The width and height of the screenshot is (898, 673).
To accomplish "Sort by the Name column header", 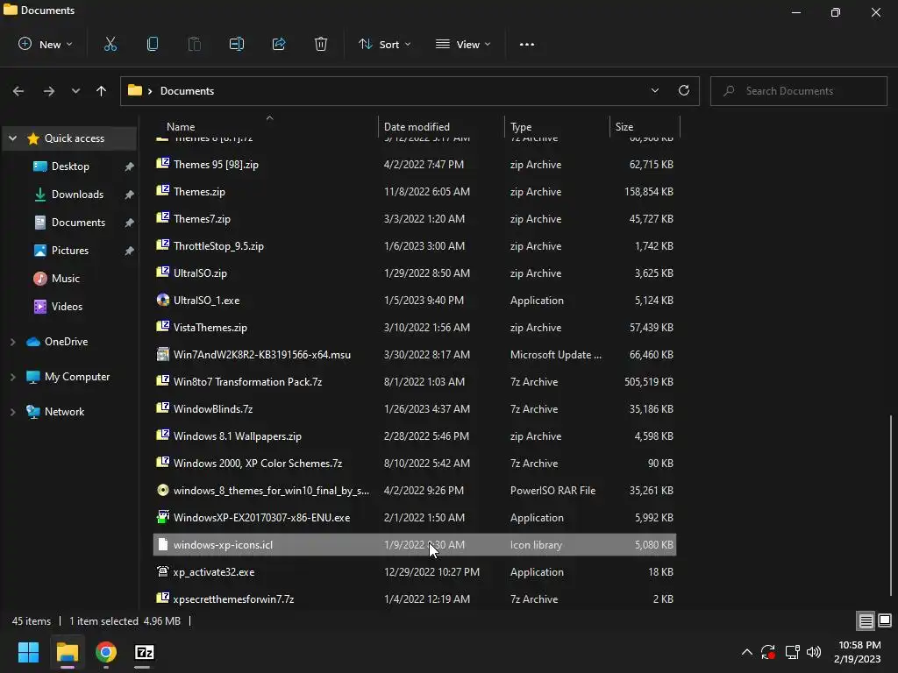I will [267, 126].
